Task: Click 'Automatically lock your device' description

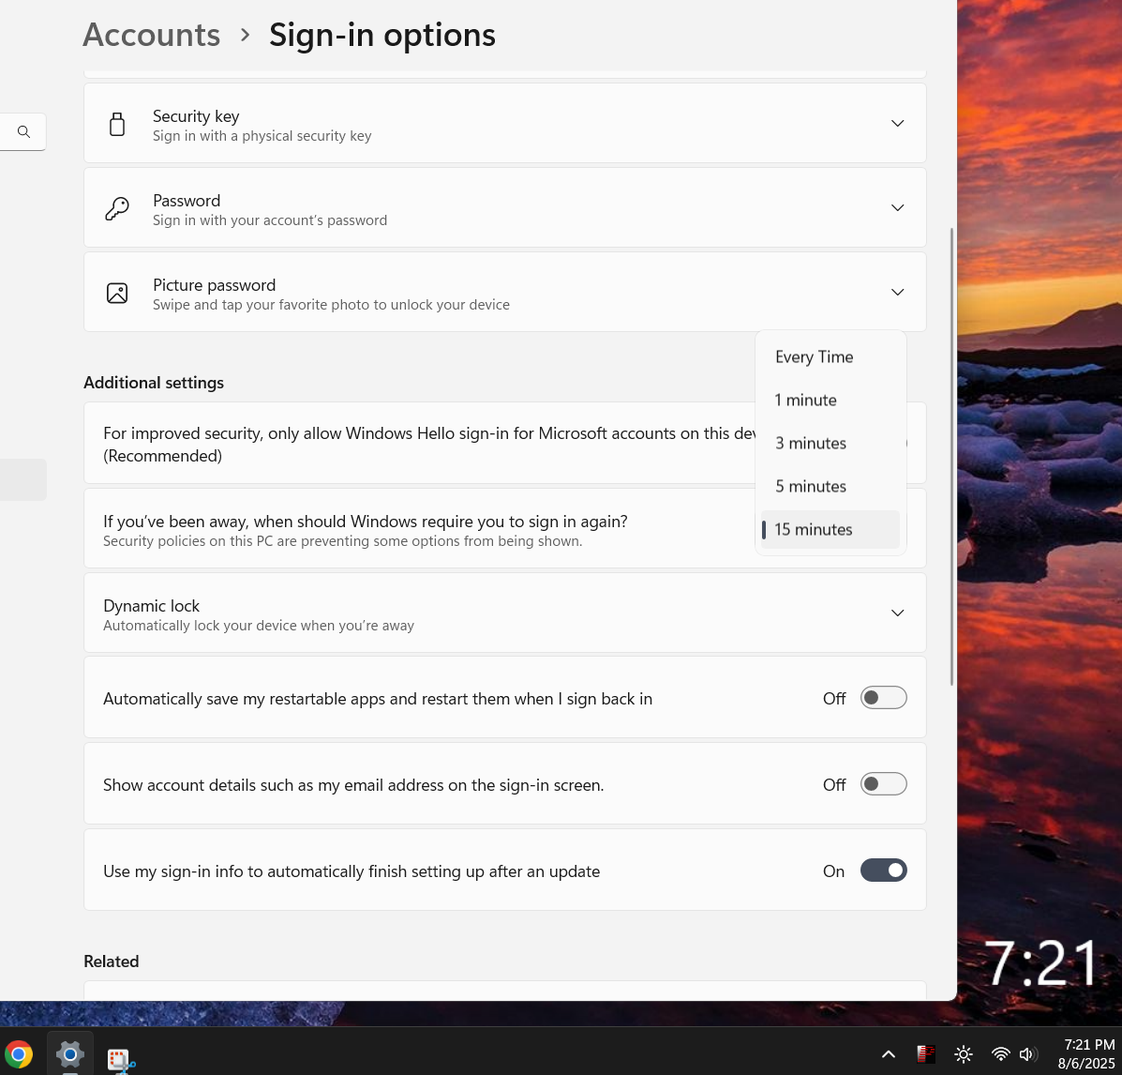Action: (x=259, y=626)
